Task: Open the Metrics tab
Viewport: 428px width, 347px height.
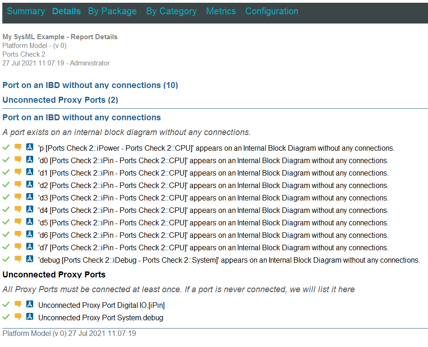Action: 221,12
